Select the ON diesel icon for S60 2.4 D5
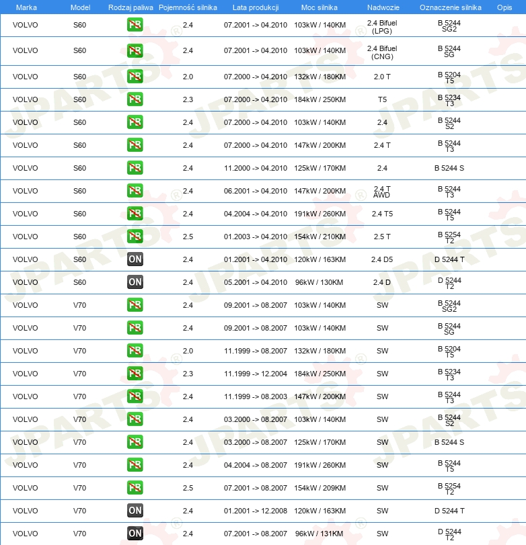This screenshot has width=526, height=545. tap(135, 259)
